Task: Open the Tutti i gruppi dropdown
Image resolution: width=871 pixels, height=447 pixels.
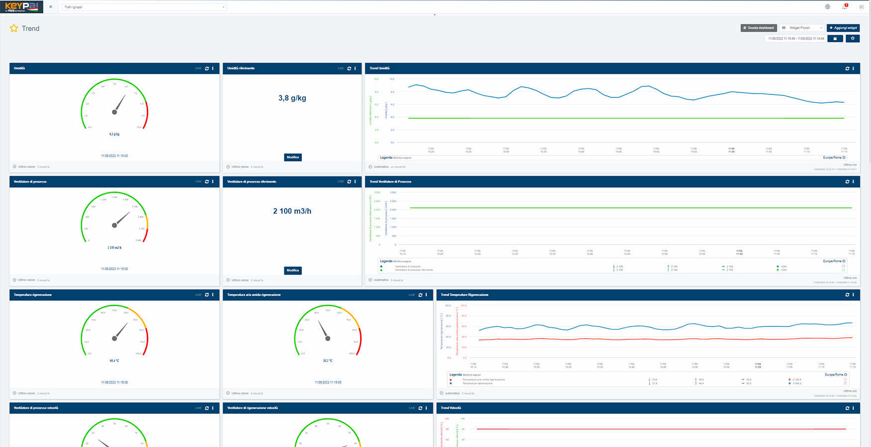Action: click(x=144, y=7)
